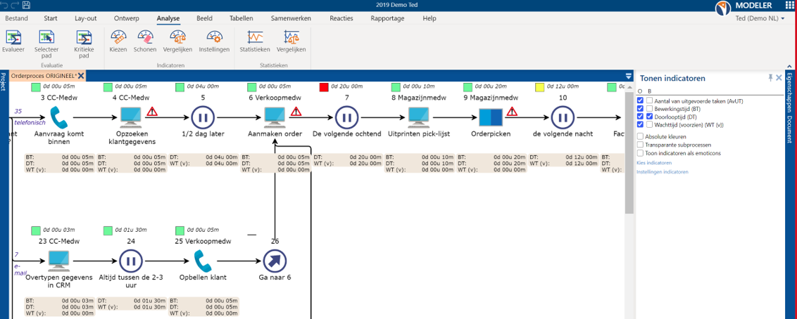Open Kiezen in the Indicatoren group
Viewport: 797px width, 319px height.
[x=118, y=37]
